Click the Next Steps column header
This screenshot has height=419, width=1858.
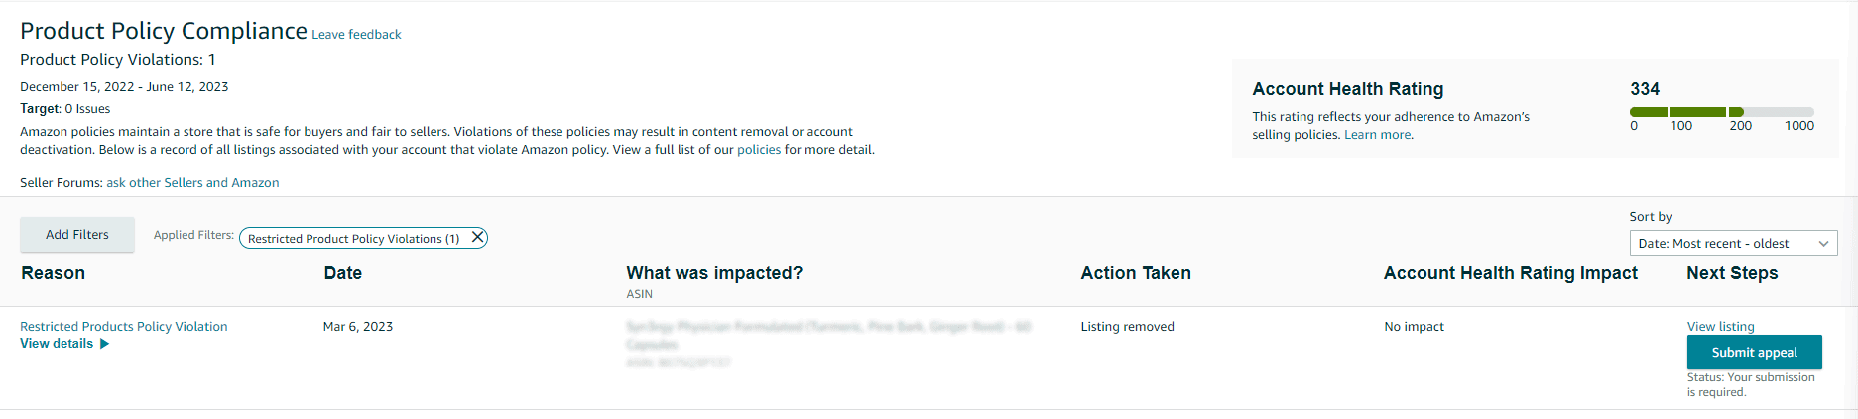tap(1732, 273)
